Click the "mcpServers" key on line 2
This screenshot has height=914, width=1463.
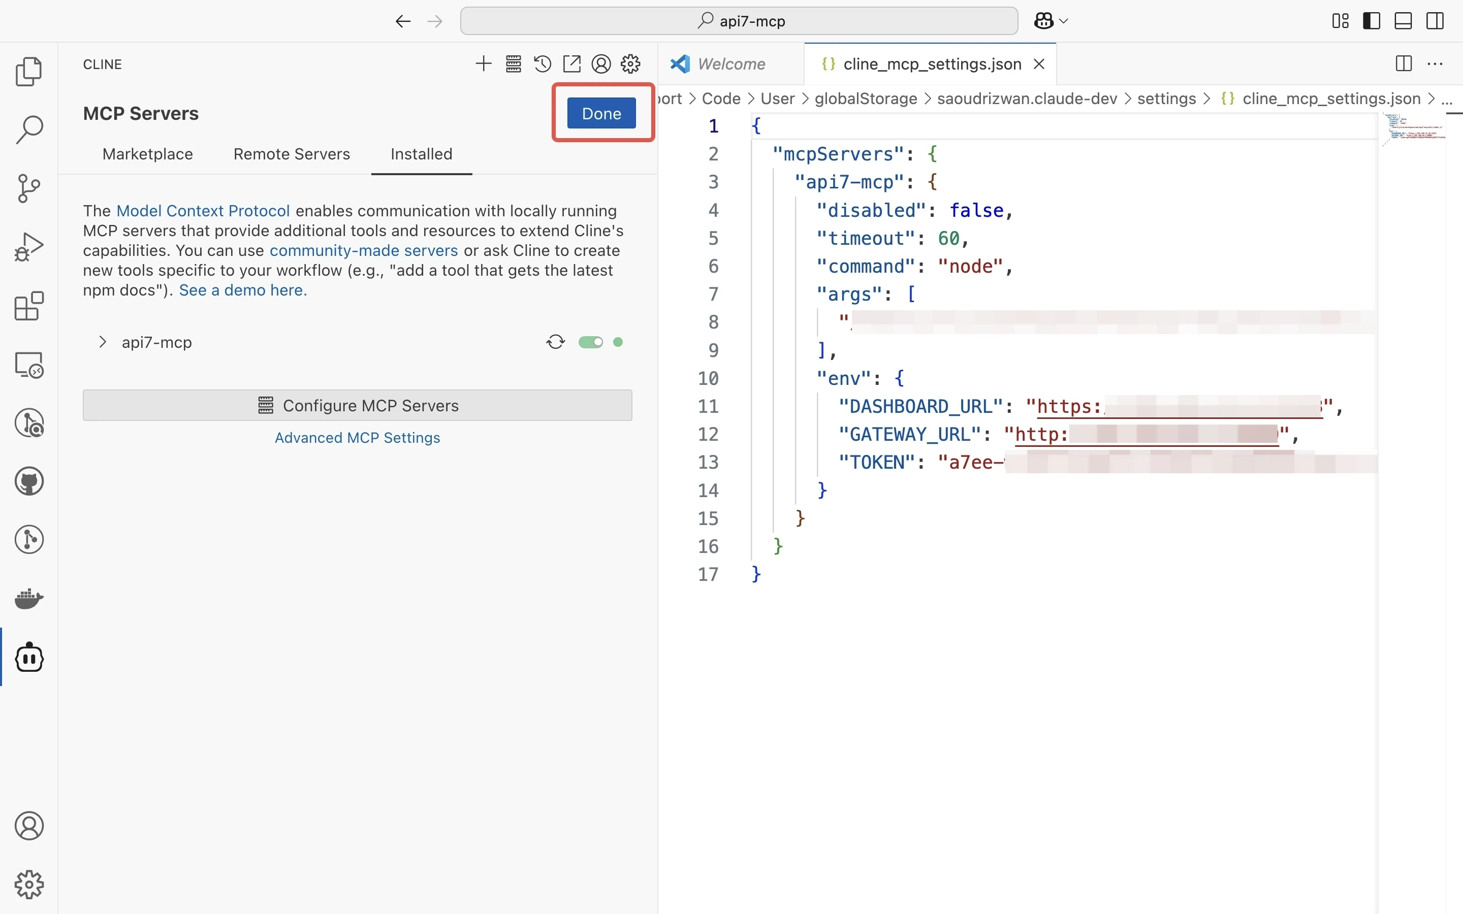tap(837, 154)
